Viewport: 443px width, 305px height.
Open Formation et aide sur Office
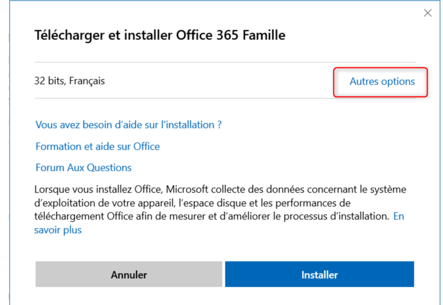98,146
